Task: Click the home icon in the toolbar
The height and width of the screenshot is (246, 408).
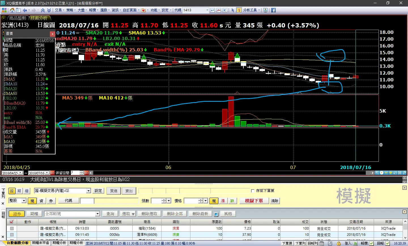Action: point(12,10)
